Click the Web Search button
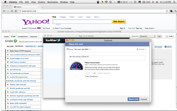This screenshot has height=111, width=177. (119, 21)
